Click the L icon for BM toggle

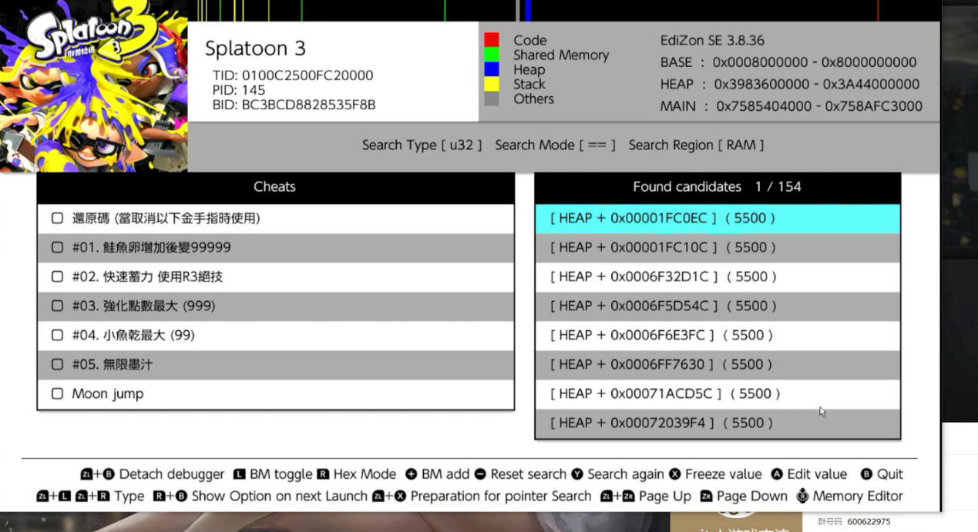click(x=239, y=474)
